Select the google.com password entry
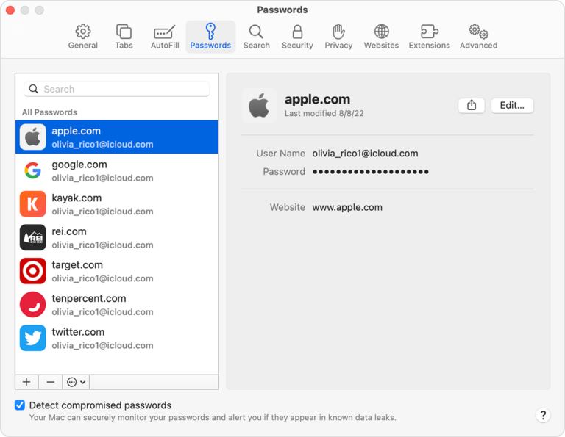 click(117, 170)
